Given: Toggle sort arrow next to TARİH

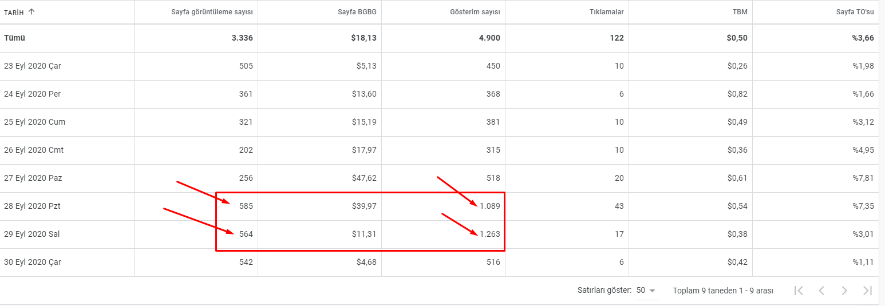Looking at the screenshot, I should pos(31,11).
